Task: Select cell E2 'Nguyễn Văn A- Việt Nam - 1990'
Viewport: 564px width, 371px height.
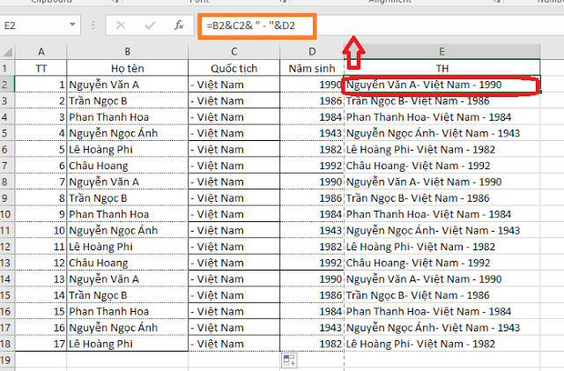Action: (442, 85)
